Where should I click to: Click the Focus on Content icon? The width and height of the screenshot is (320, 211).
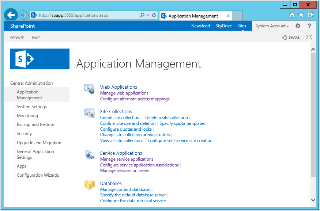click(309, 37)
